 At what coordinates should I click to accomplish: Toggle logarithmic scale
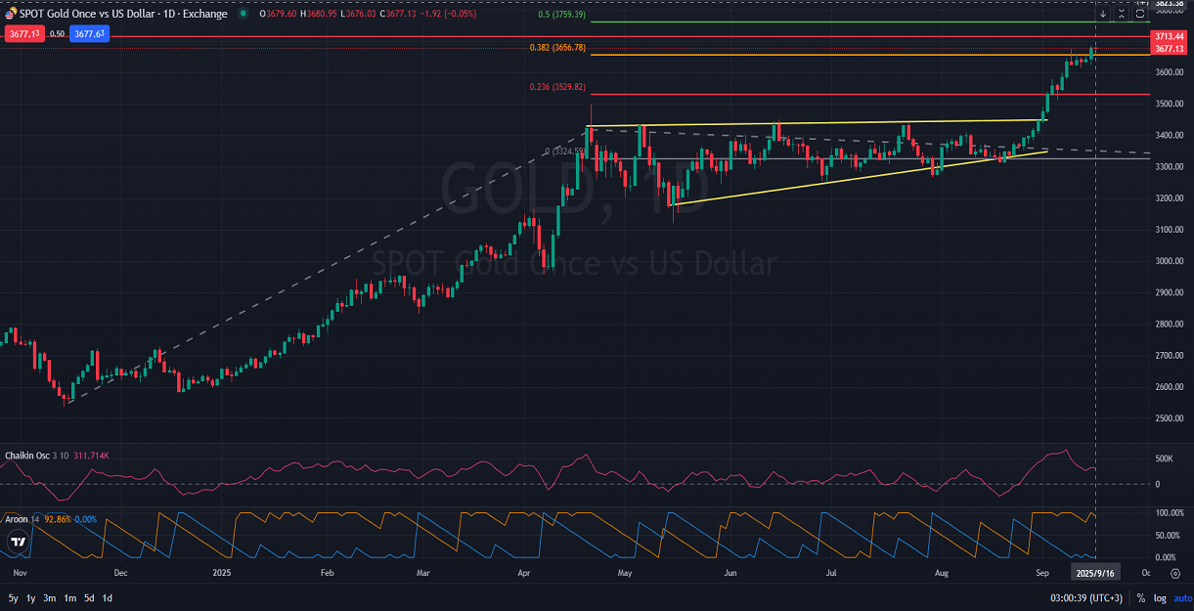tap(1159, 597)
